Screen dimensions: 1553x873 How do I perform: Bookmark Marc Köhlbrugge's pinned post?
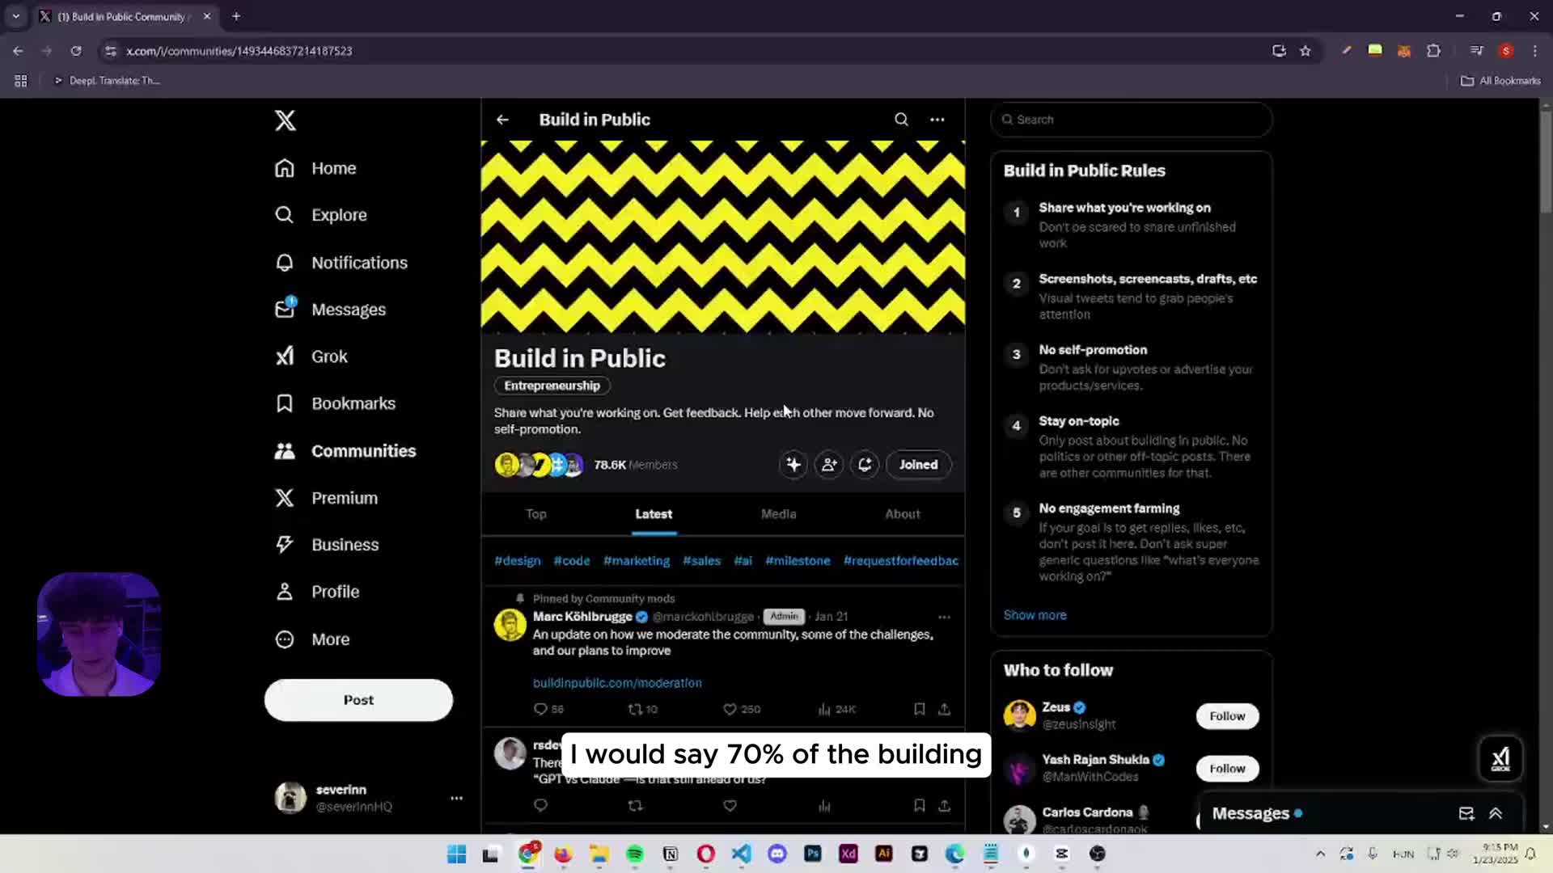[919, 709]
